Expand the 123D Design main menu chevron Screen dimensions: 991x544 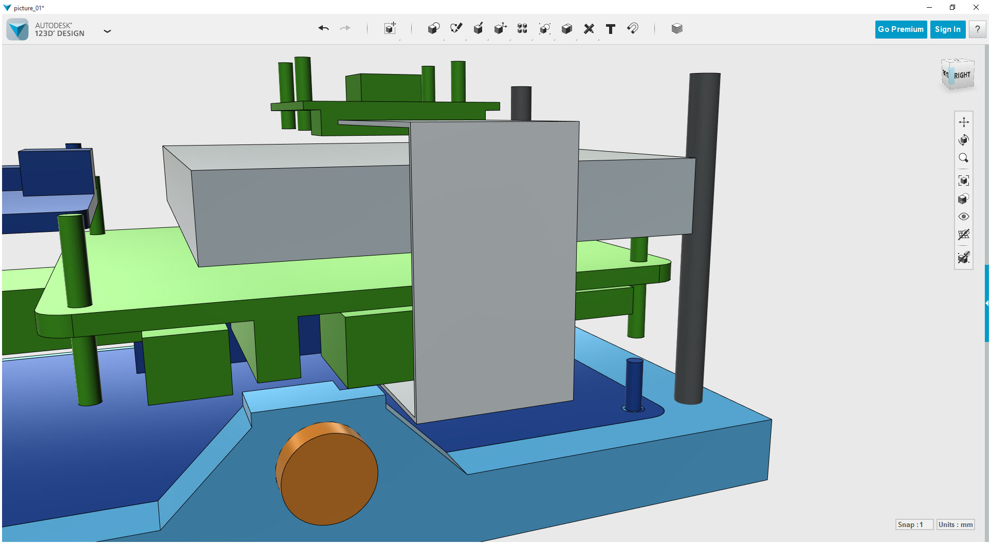107,31
